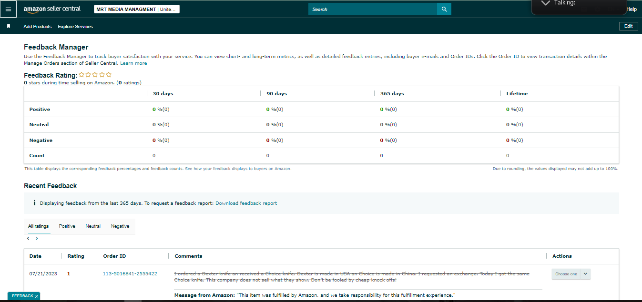This screenshot has width=642, height=302.
Task: Click the Recent Feedback heading
Action: pos(51,186)
